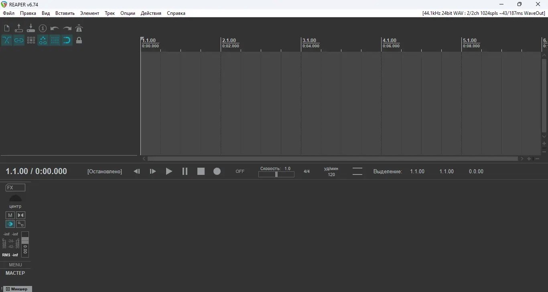Screen dimensions: 548x292
Task: Start recording with the Record button
Action: pos(217,171)
